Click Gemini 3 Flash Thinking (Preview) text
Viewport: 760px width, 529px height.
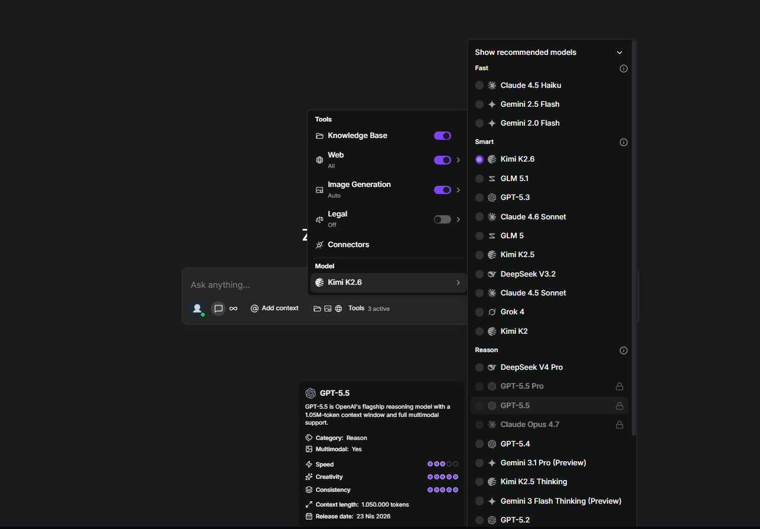click(561, 501)
